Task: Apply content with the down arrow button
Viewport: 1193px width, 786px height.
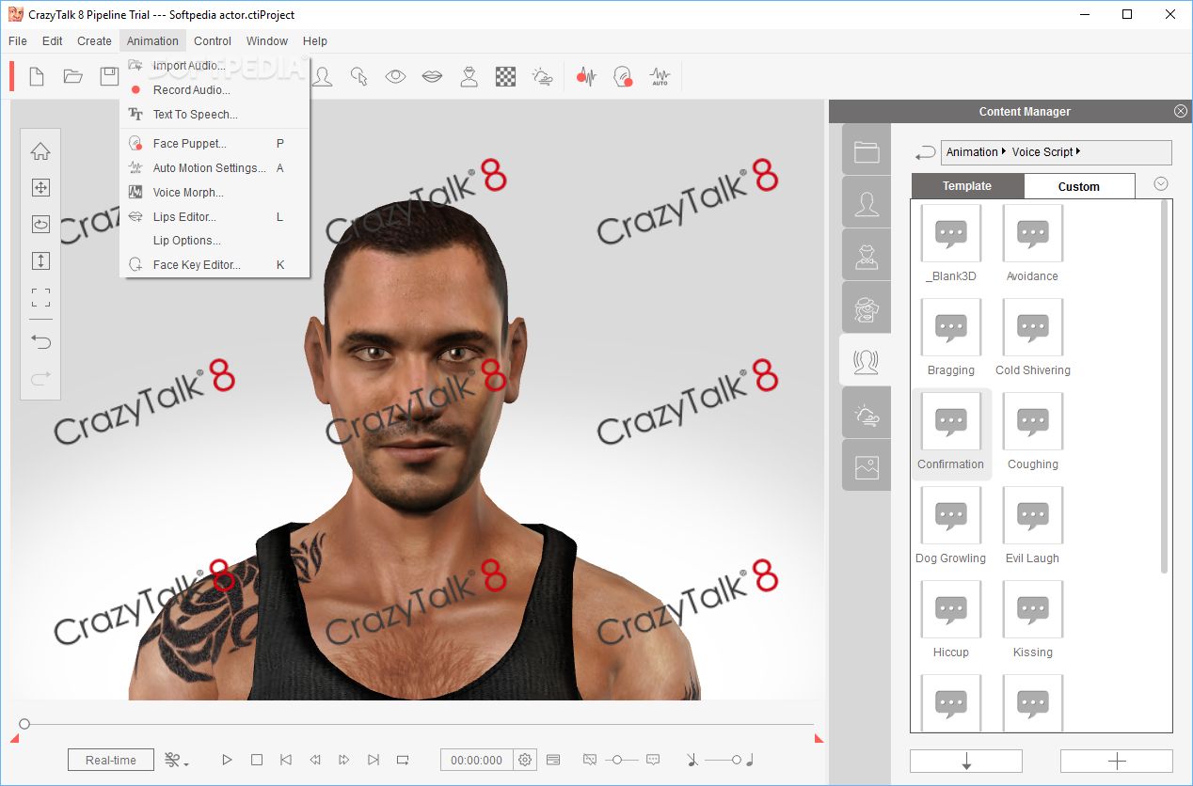Action: click(966, 761)
